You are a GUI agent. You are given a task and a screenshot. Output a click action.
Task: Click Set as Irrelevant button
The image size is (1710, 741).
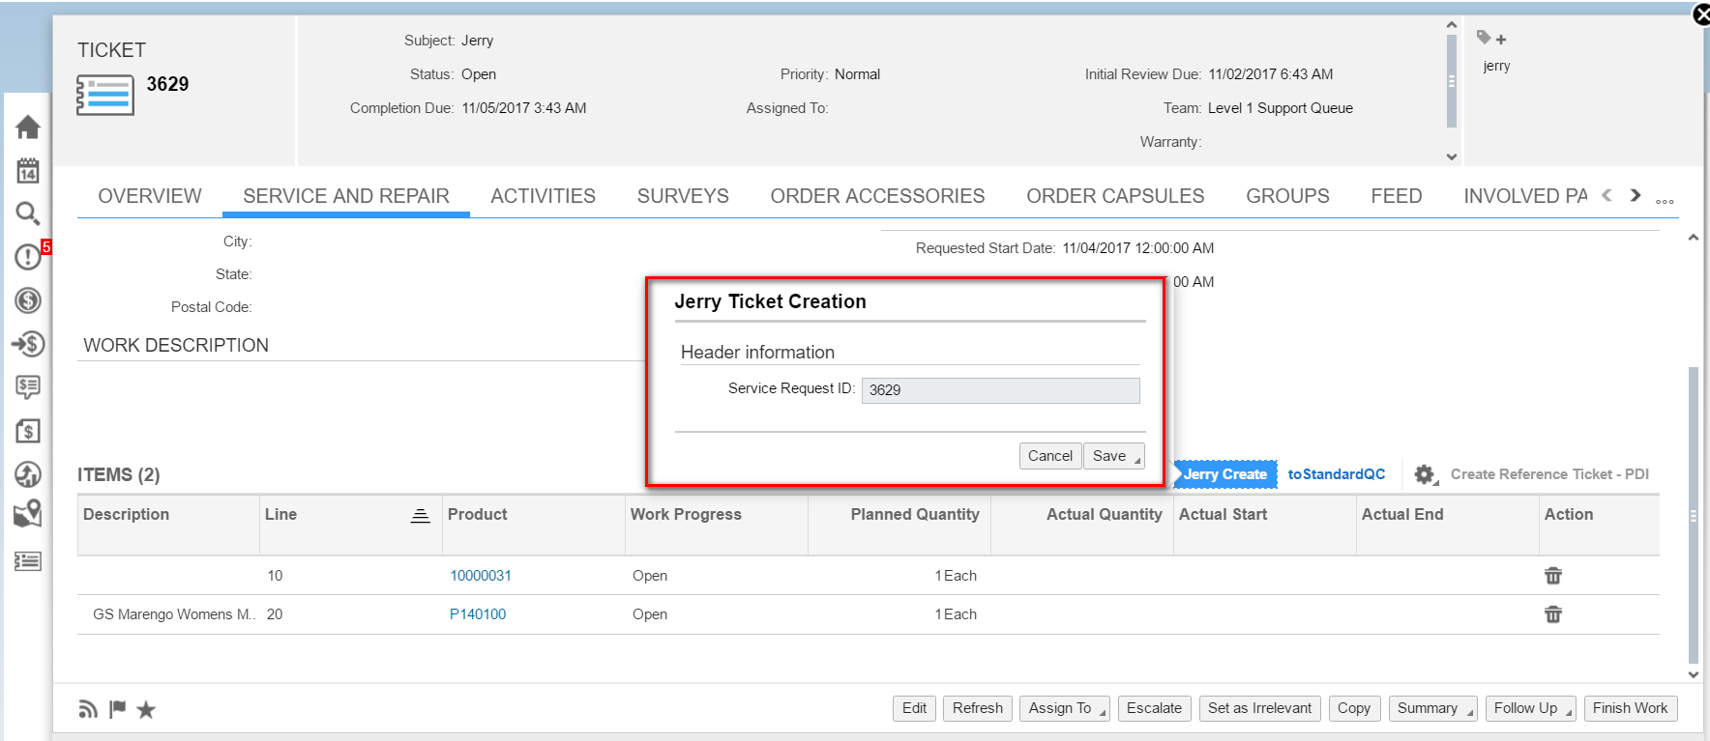click(1259, 708)
